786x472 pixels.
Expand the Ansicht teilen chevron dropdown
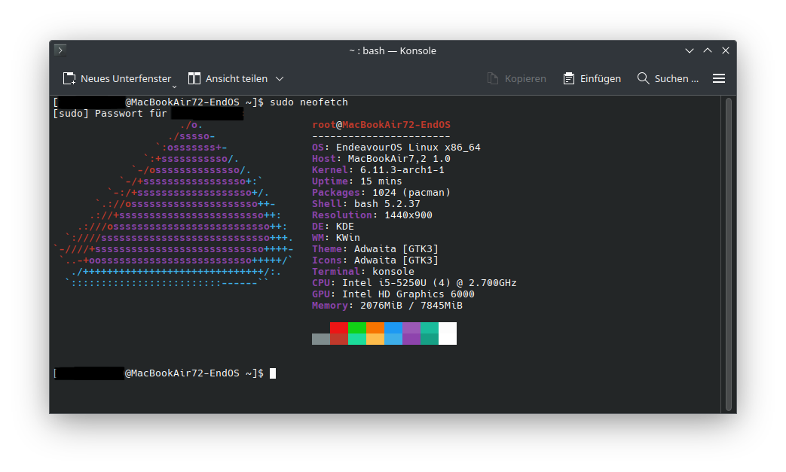(280, 78)
